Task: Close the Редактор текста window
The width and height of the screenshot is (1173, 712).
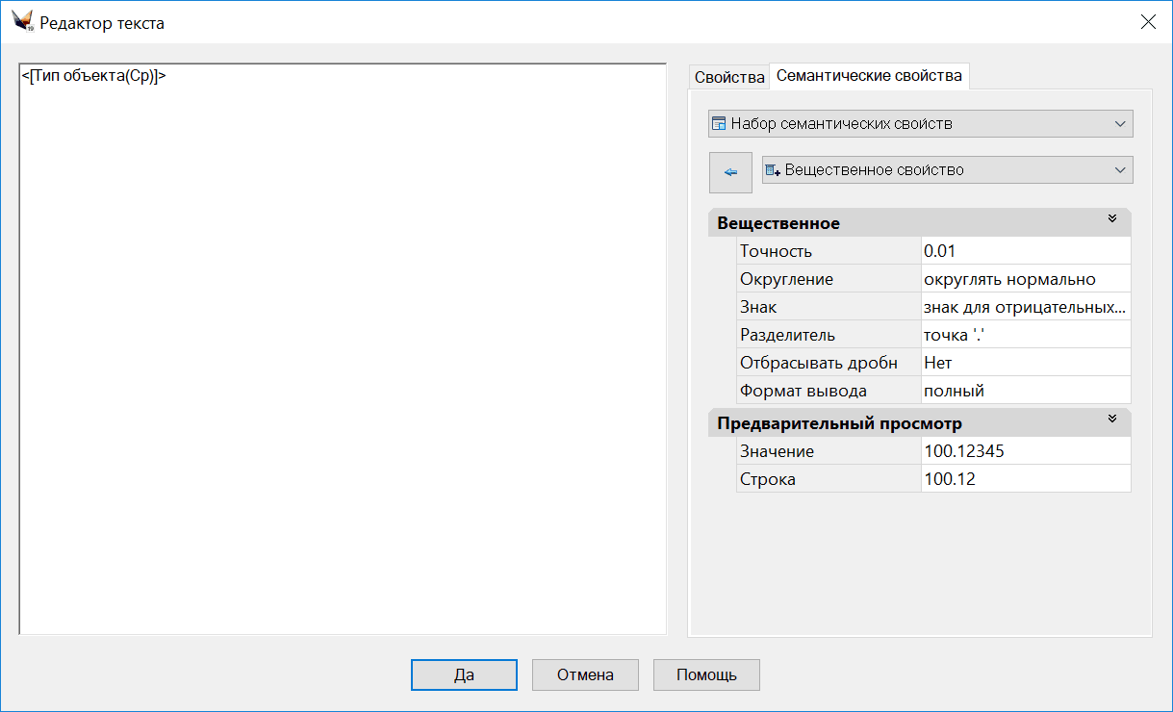Action: coord(1148,22)
